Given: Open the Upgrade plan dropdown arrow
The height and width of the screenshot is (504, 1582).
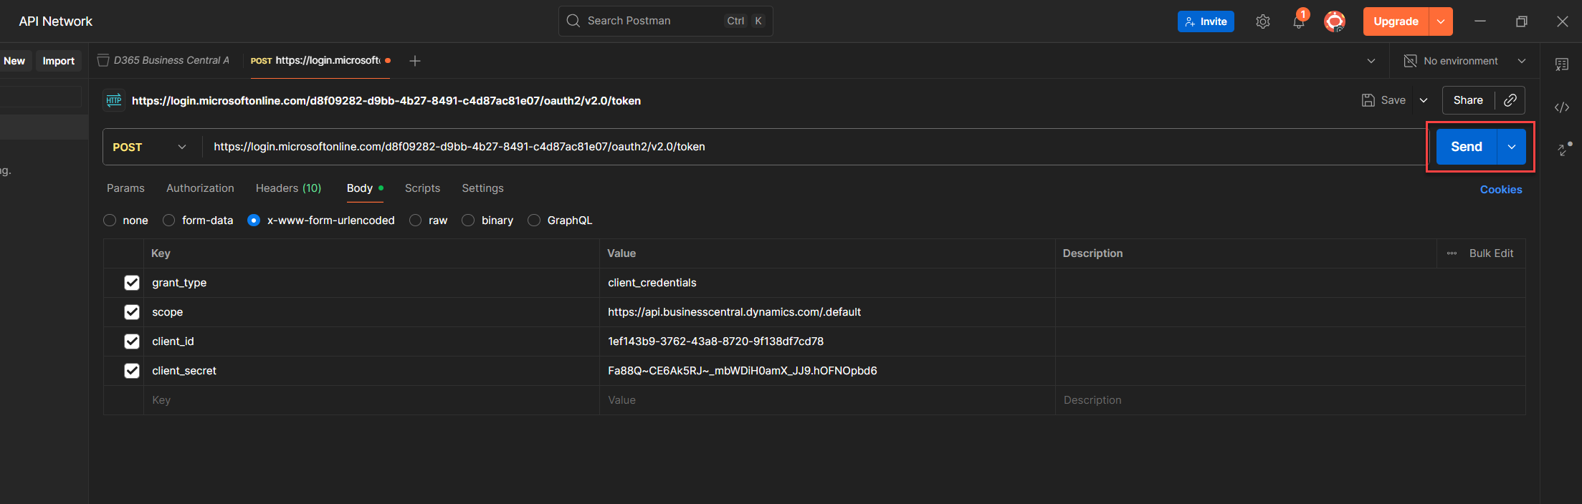Looking at the screenshot, I should [x=1441, y=21].
